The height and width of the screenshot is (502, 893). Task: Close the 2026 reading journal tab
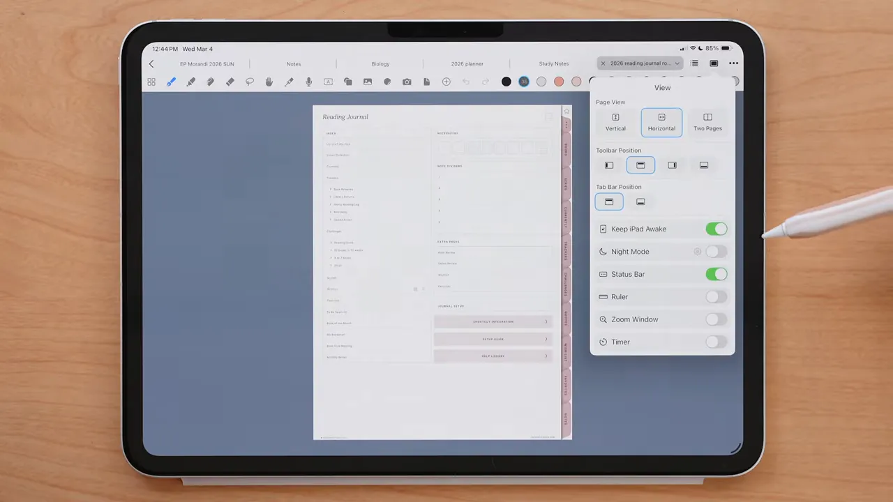[x=603, y=63]
